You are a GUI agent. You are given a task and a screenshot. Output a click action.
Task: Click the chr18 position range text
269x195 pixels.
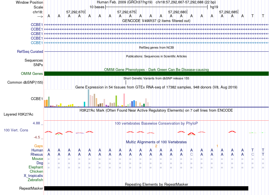(186, 2)
